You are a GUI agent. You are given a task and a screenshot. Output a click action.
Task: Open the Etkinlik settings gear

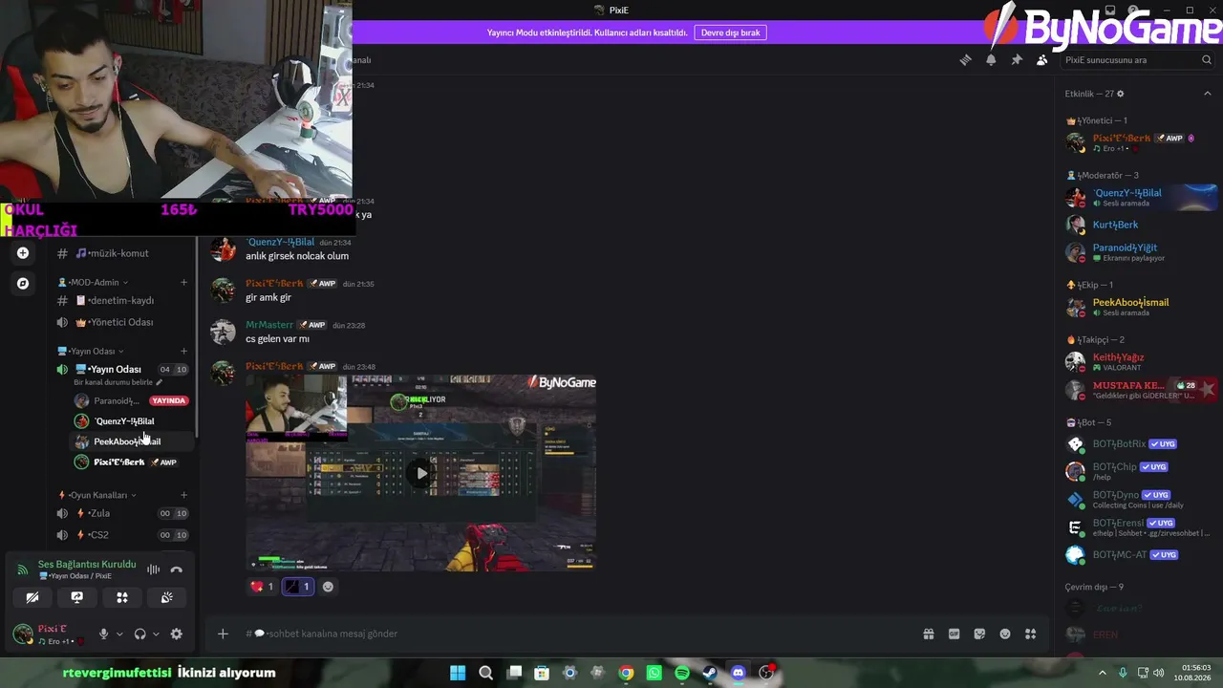pos(1121,94)
